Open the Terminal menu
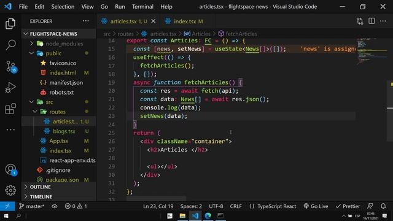Image resolution: width=393 pixels, height=221 pixels. pos(142,7)
